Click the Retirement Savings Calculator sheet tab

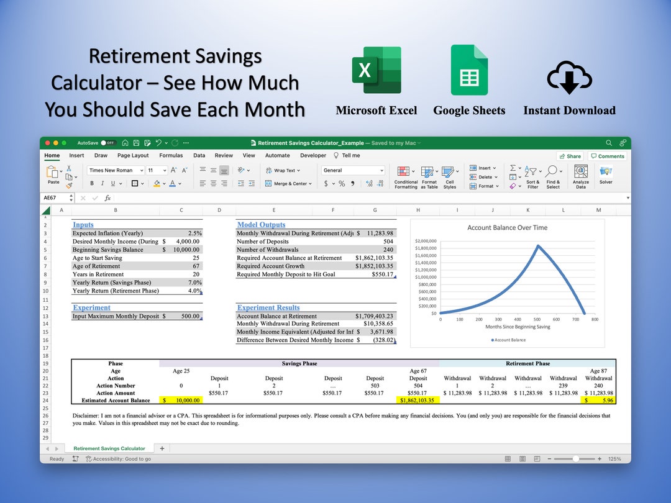coord(109,448)
